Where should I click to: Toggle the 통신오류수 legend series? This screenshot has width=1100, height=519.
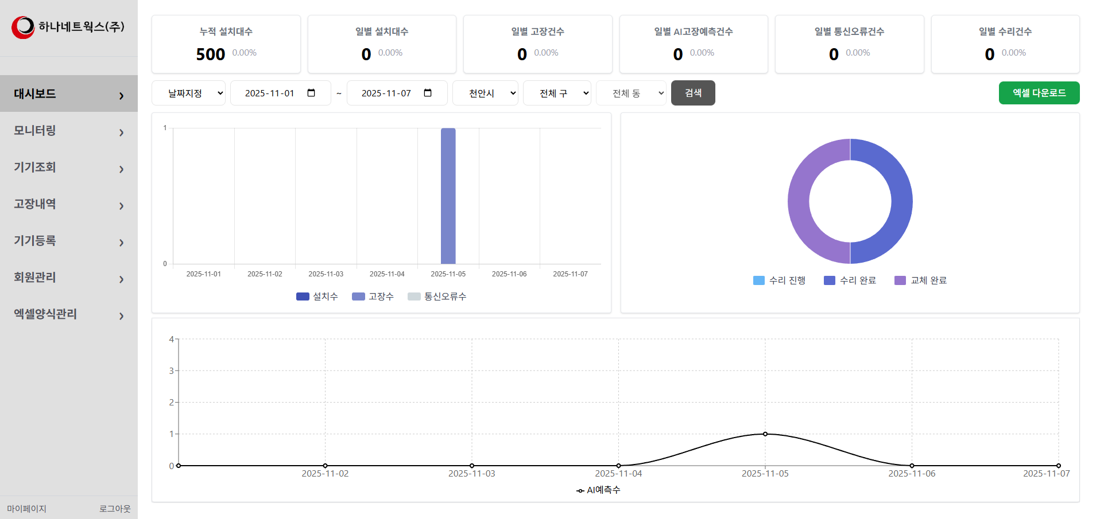tap(437, 296)
